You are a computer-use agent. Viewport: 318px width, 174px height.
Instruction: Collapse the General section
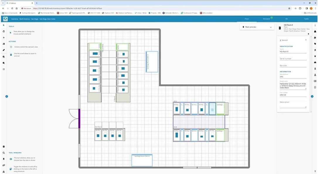tap(306, 40)
